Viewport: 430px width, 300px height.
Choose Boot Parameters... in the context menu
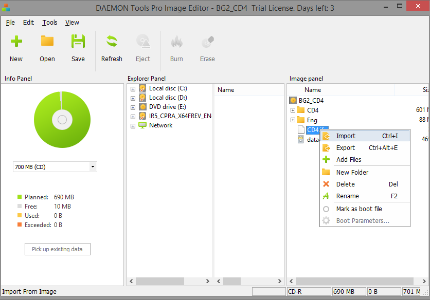[x=365, y=220]
